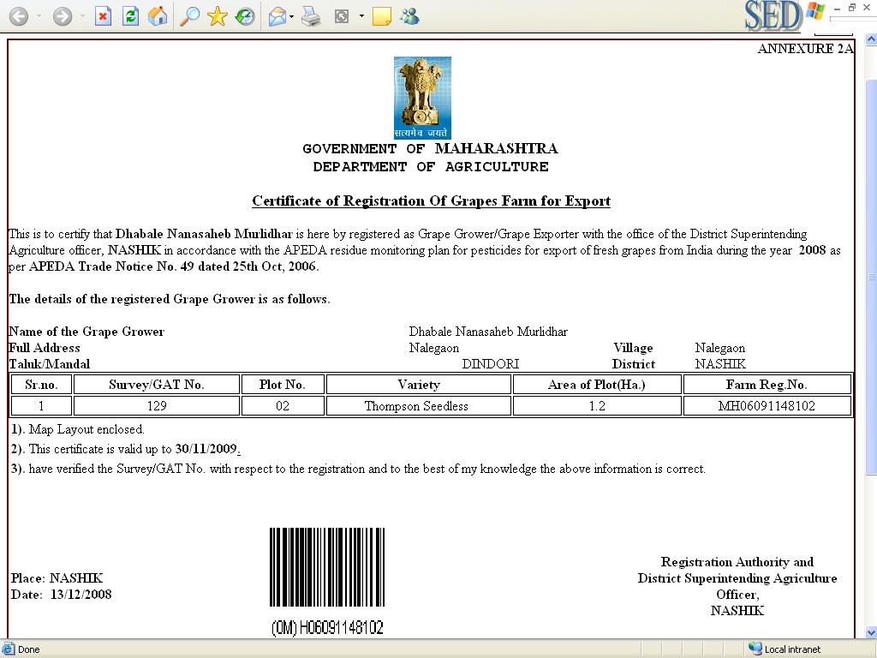Click the District label text
Image resolution: width=877 pixels, height=658 pixels.
point(633,364)
